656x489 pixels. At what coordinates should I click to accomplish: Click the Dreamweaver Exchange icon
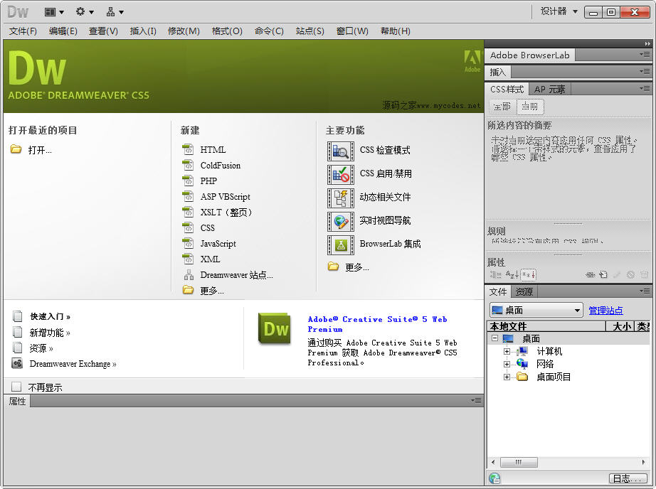[x=17, y=363]
